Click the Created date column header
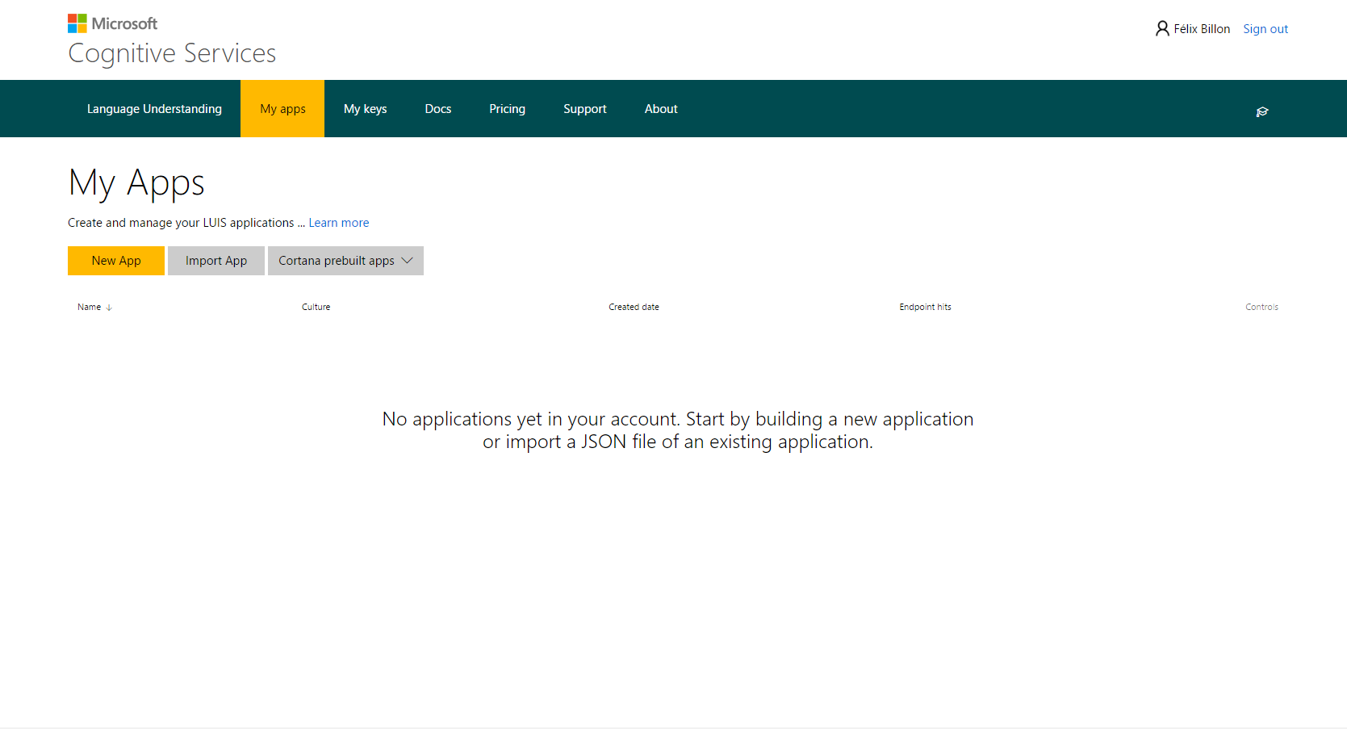The image size is (1347, 729). [634, 307]
